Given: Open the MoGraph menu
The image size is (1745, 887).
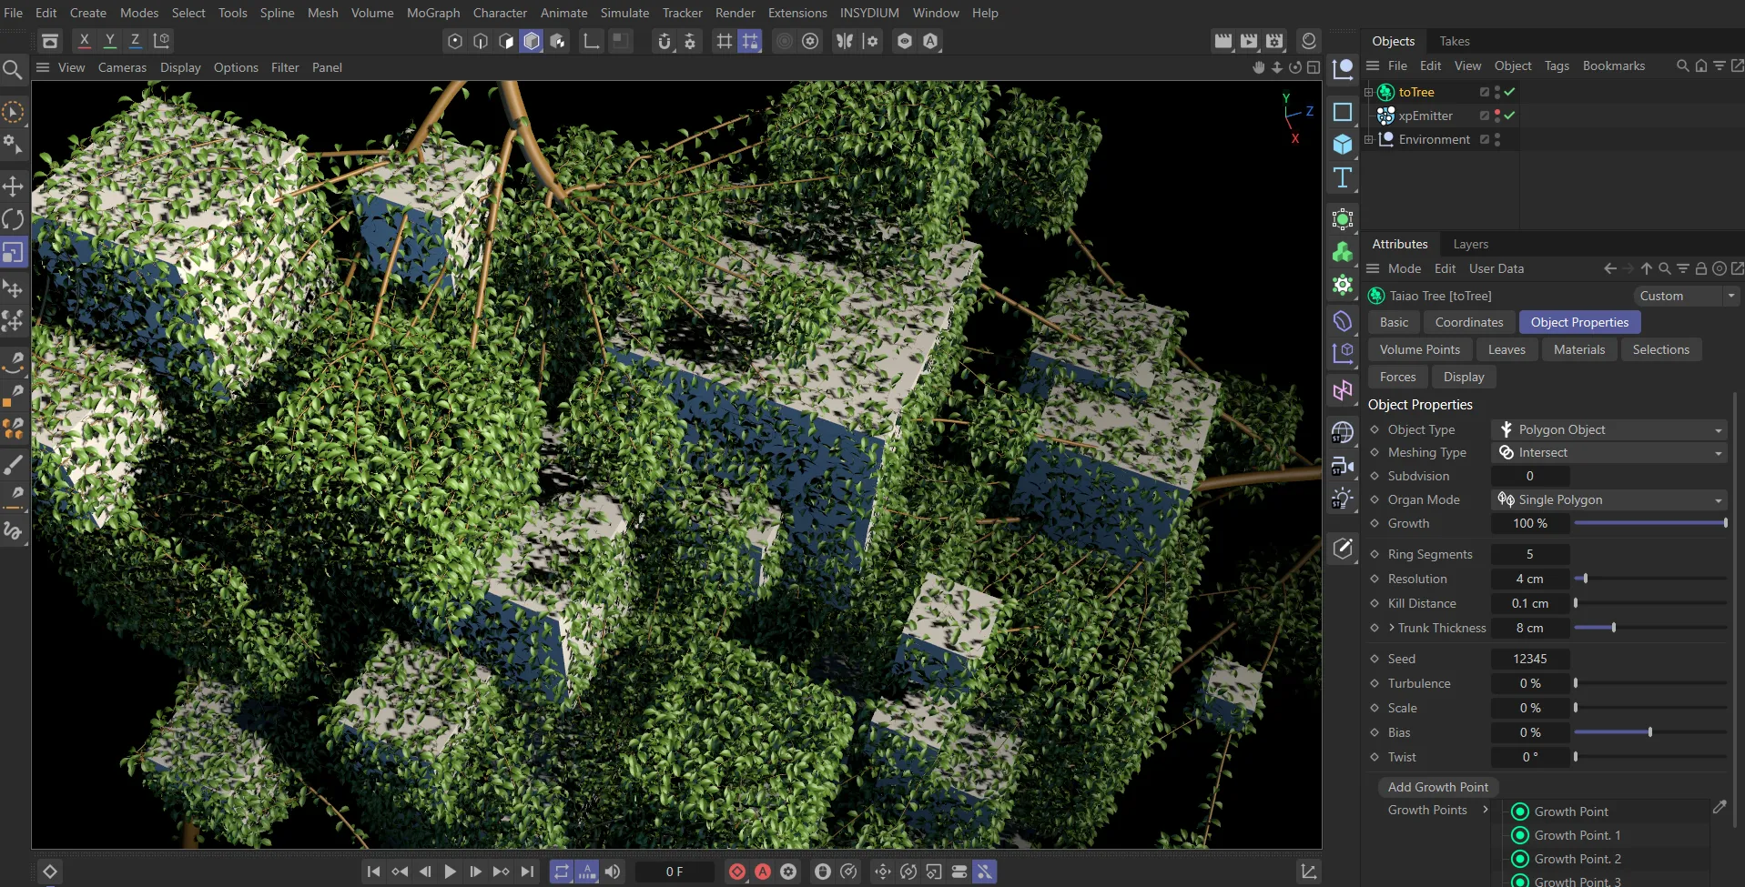Looking at the screenshot, I should coord(432,13).
